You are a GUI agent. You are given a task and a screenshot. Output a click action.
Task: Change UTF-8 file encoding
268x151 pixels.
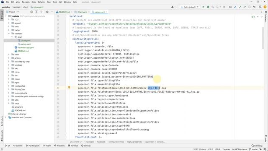[218, 149]
